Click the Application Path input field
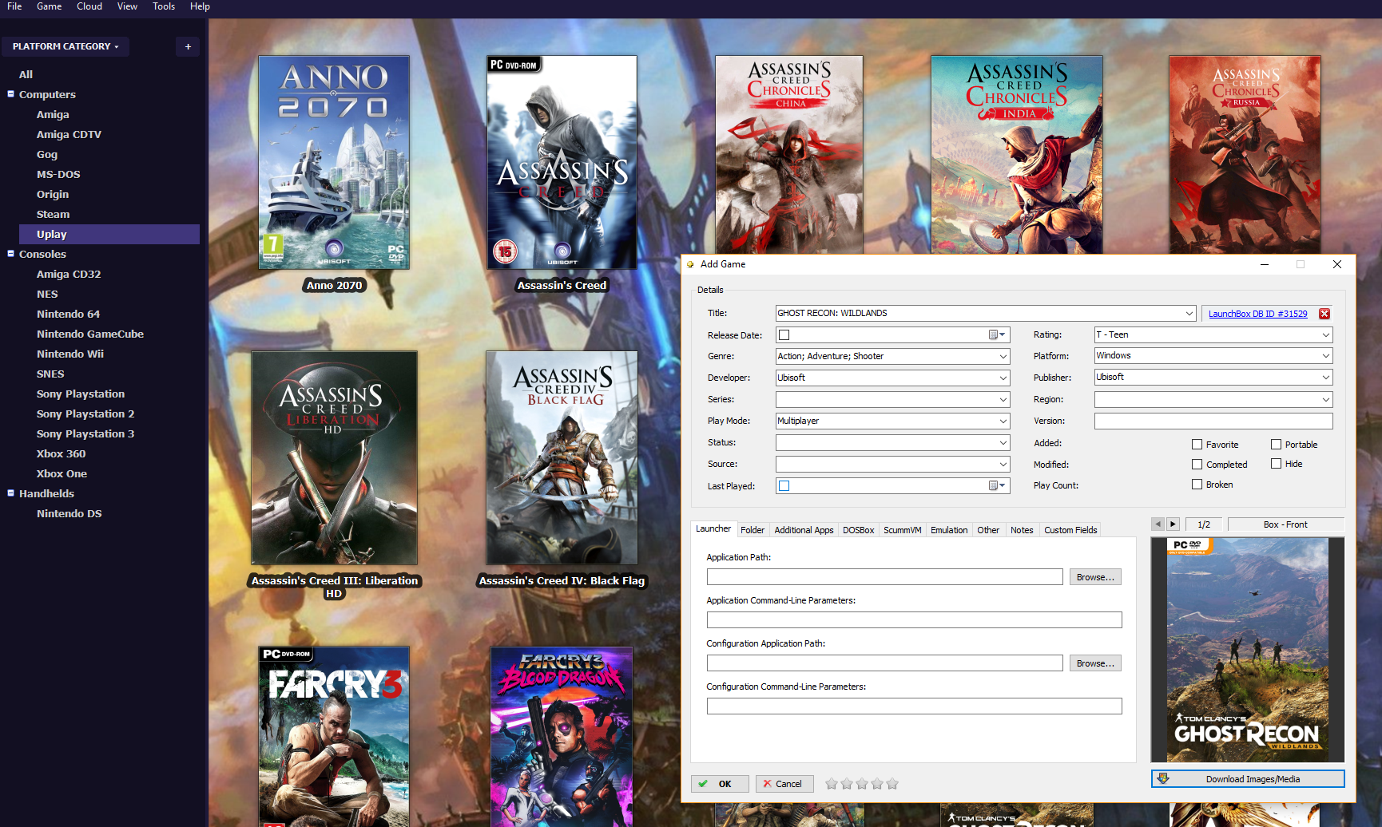This screenshot has width=1382, height=827. pos(884,577)
